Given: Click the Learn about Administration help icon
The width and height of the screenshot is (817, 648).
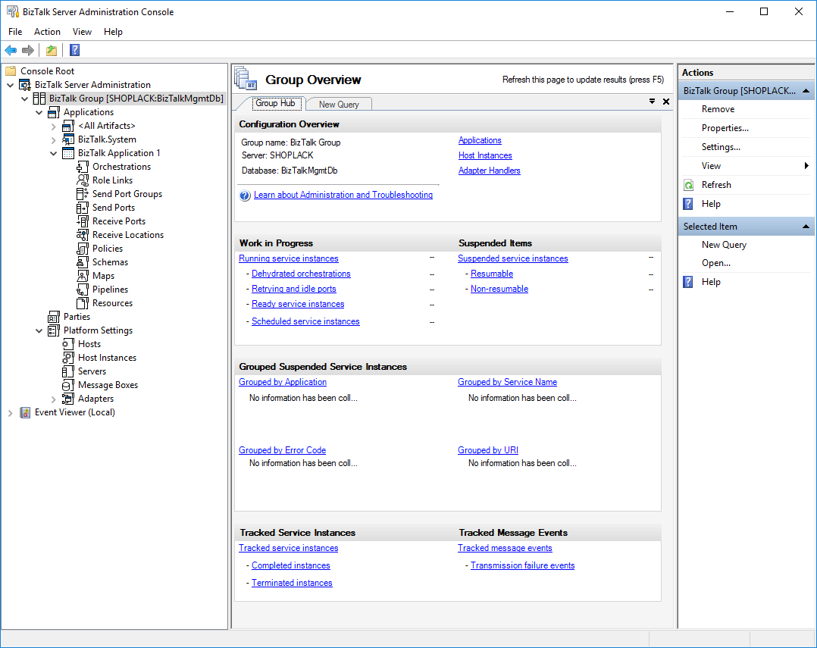Looking at the screenshot, I should pos(245,196).
